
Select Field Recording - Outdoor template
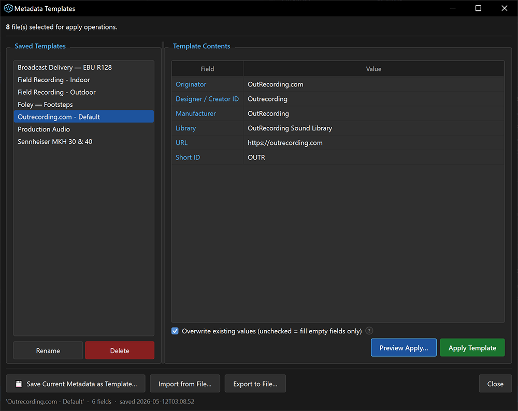[x=83, y=92]
